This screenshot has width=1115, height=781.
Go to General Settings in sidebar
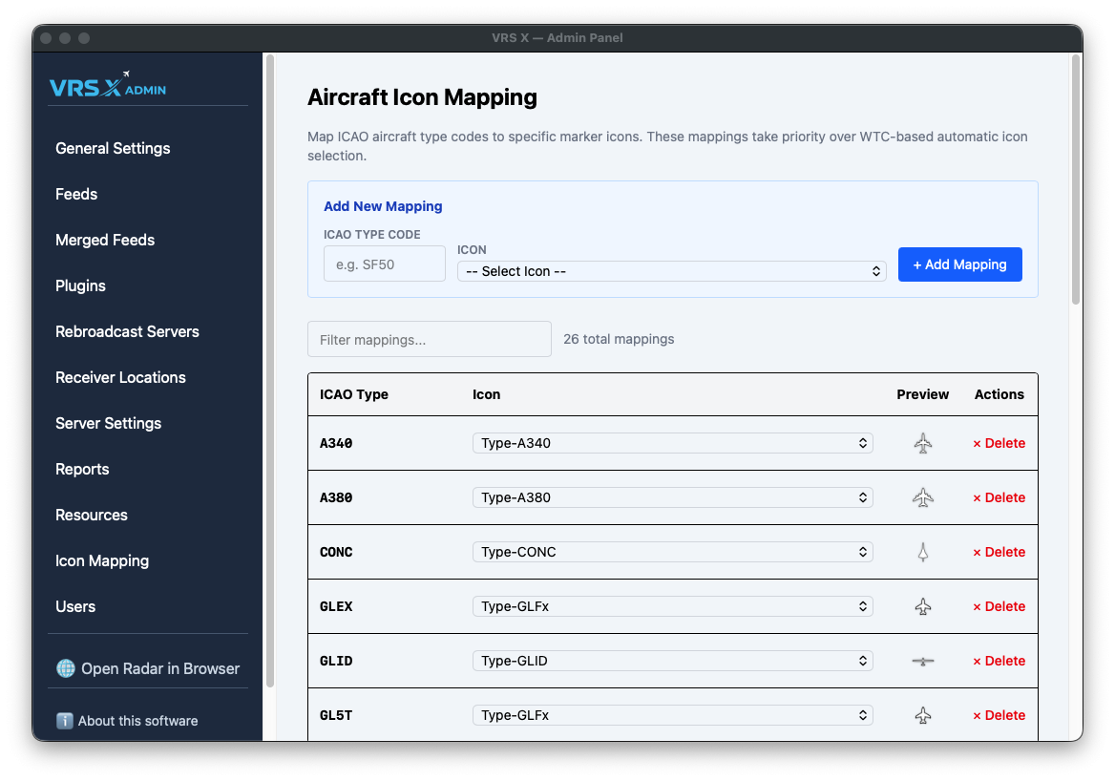coord(113,148)
